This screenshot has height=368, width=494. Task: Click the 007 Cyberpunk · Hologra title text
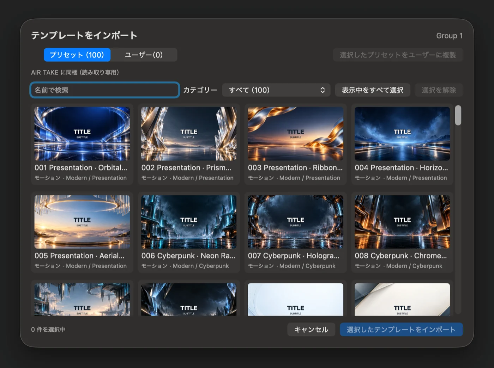294,256
